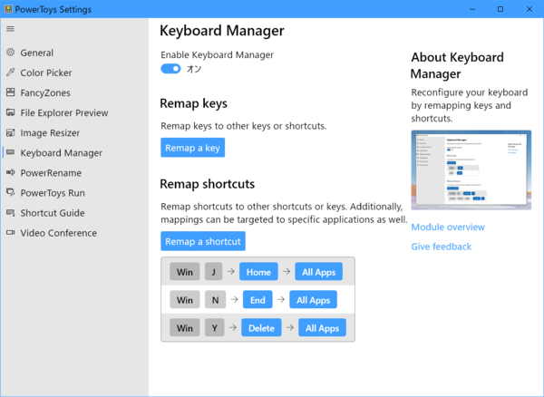This screenshot has width=544, height=397.
Task: Click the Home target key
Action: click(258, 272)
